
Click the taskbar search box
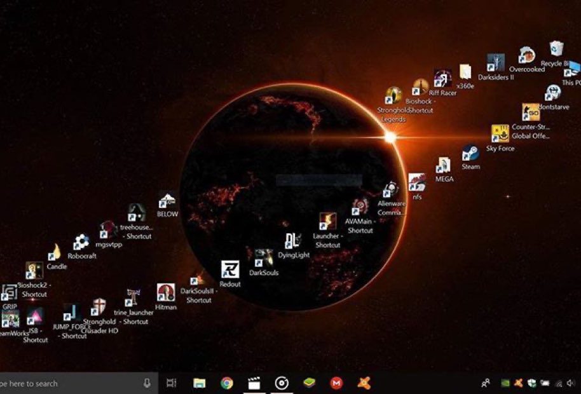[79, 383]
